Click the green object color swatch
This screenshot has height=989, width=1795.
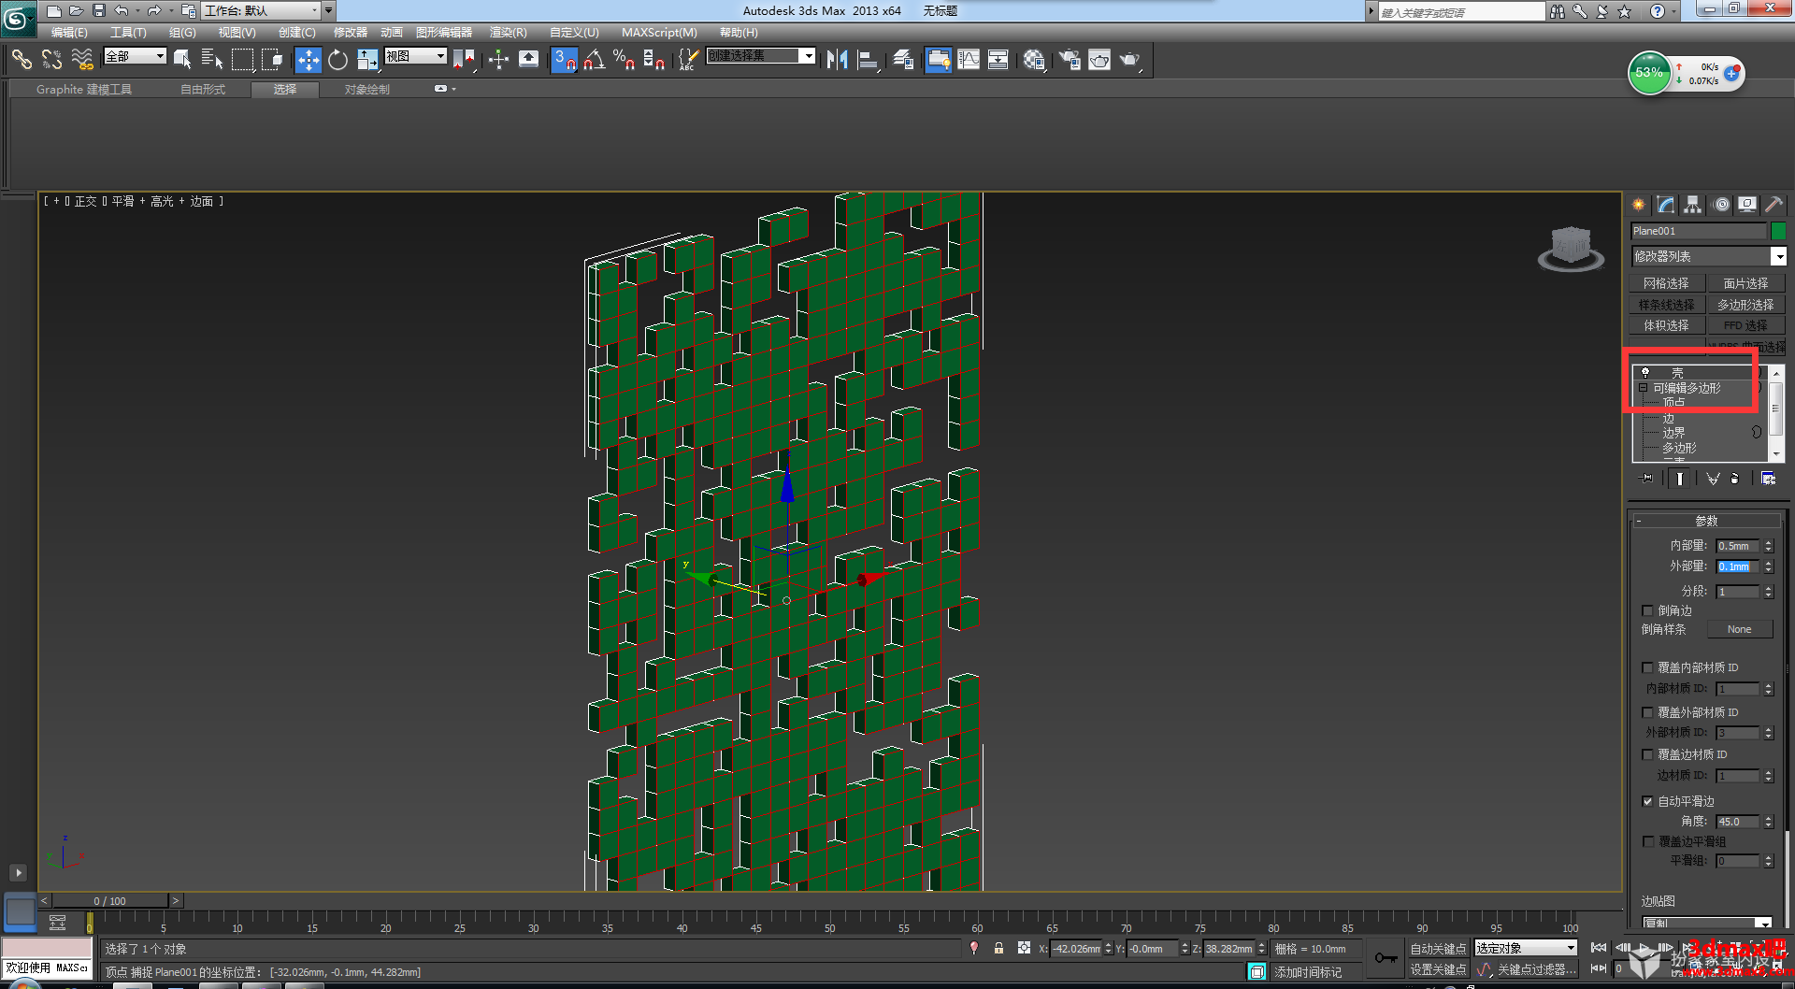point(1778,231)
